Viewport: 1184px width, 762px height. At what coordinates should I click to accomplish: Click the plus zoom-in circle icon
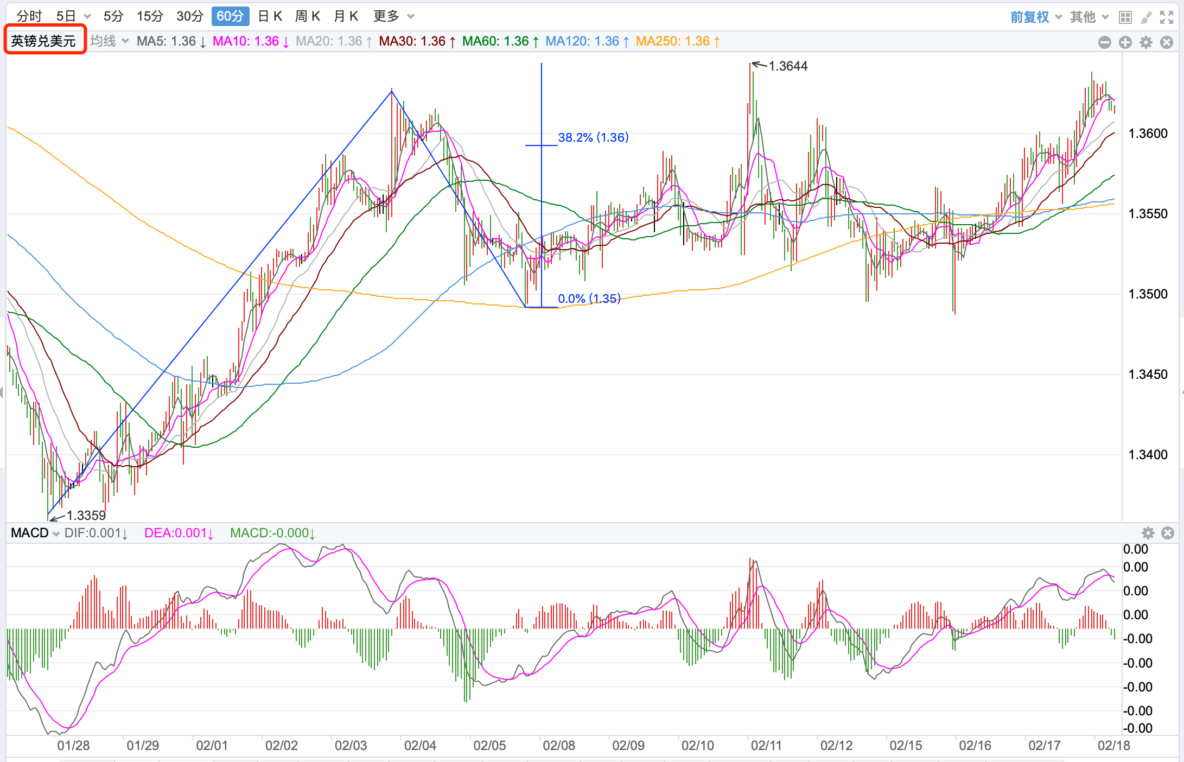[x=1125, y=42]
